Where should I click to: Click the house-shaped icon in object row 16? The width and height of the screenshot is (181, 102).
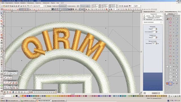[176, 70]
